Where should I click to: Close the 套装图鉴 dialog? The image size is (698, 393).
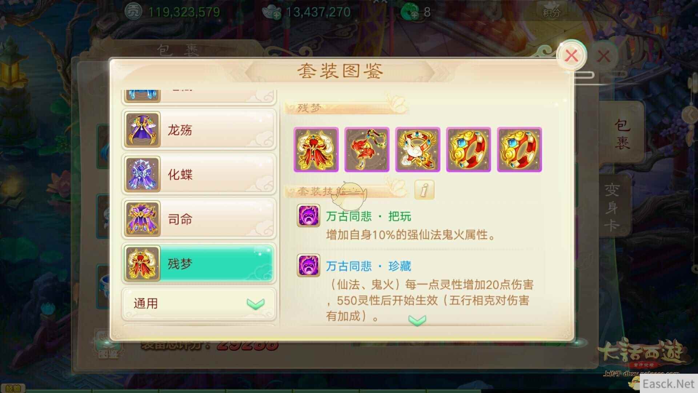point(571,56)
